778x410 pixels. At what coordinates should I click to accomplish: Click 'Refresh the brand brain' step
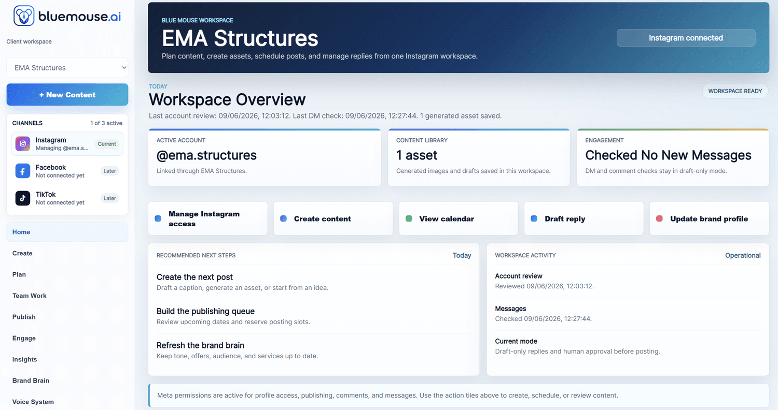point(314,350)
